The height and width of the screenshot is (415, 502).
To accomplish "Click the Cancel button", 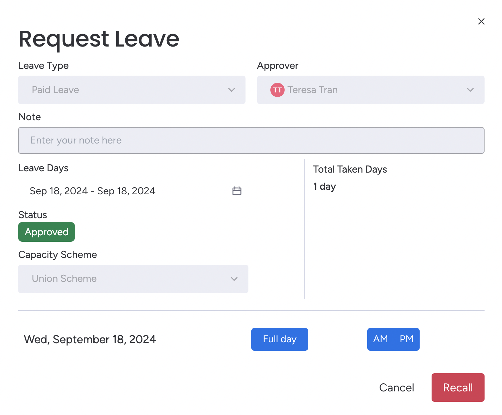I will tap(396, 388).
